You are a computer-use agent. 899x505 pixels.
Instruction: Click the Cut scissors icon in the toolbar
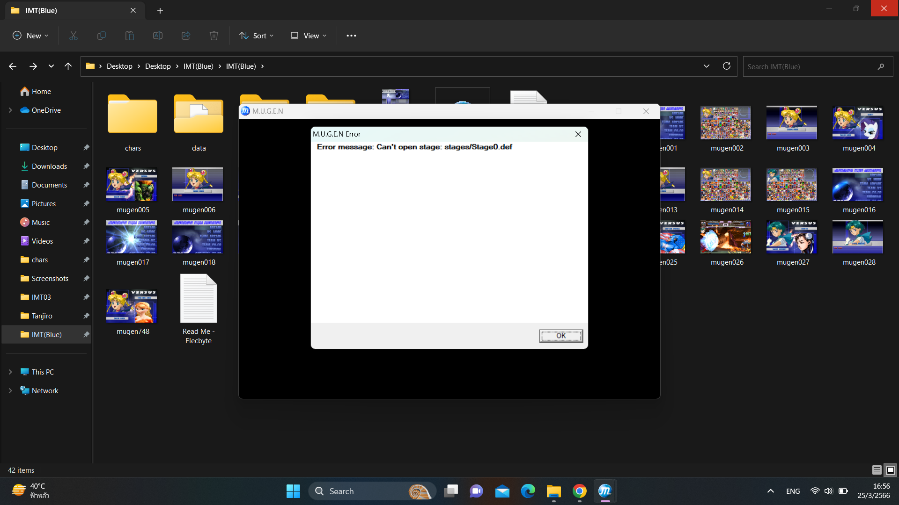tap(74, 36)
